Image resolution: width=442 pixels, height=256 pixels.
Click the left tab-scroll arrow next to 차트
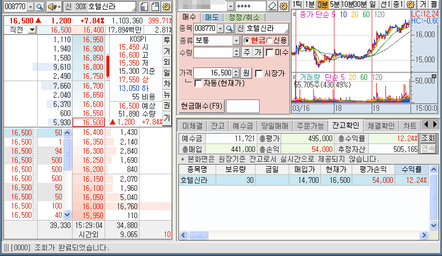426,124
